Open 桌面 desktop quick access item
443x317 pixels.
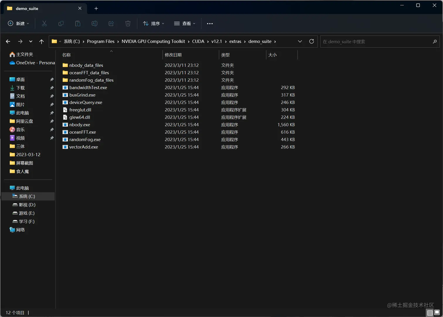click(17, 79)
